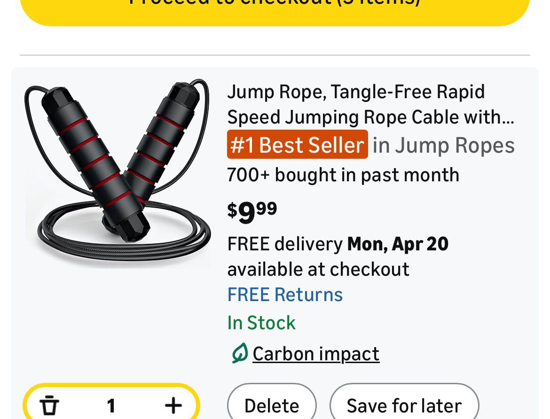The image size is (550, 419).
Task: View FREE Returns details
Action: pyautogui.click(x=285, y=295)
